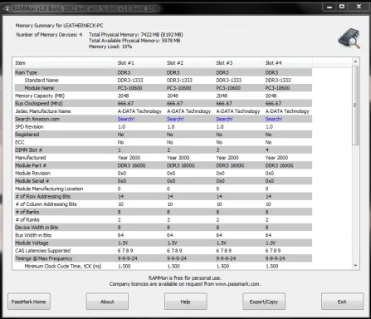Select the Minimum Clock Cycle Time label
This screenshot has width=371, height=319.
click(x=63, y=267)
